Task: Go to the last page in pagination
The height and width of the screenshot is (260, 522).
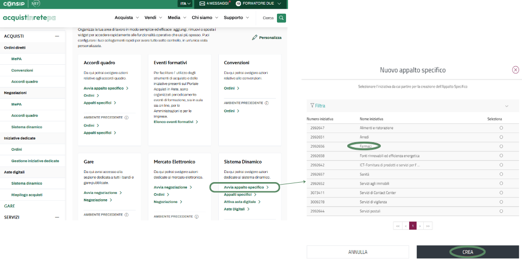Action: 428,226
